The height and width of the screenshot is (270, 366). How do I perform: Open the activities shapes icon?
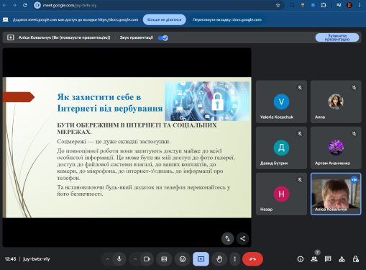[342, 259]
